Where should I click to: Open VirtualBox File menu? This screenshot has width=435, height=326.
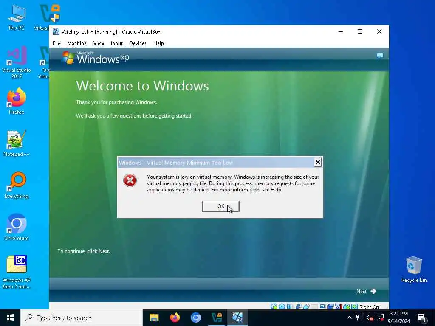(x=56, y=43)
